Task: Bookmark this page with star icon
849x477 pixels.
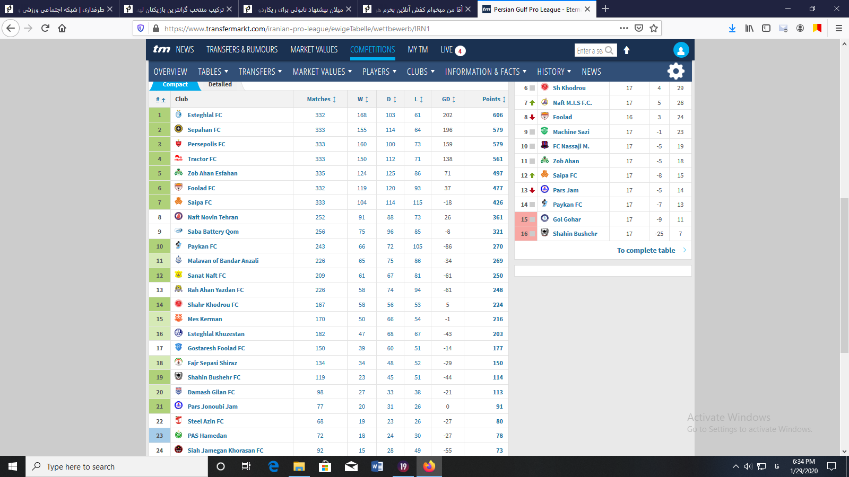Action: [654, 28]
